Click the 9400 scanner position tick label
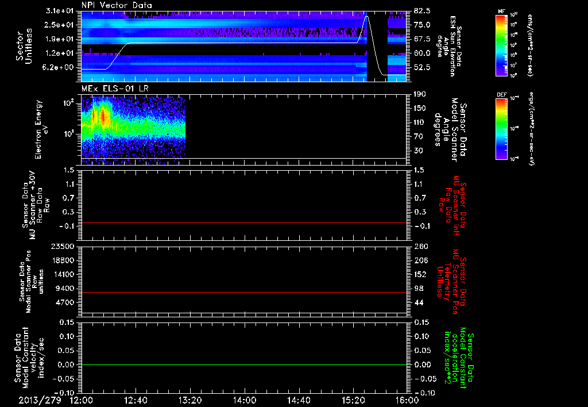The height and width of the screenshot is (407, 588). point(65,289)
